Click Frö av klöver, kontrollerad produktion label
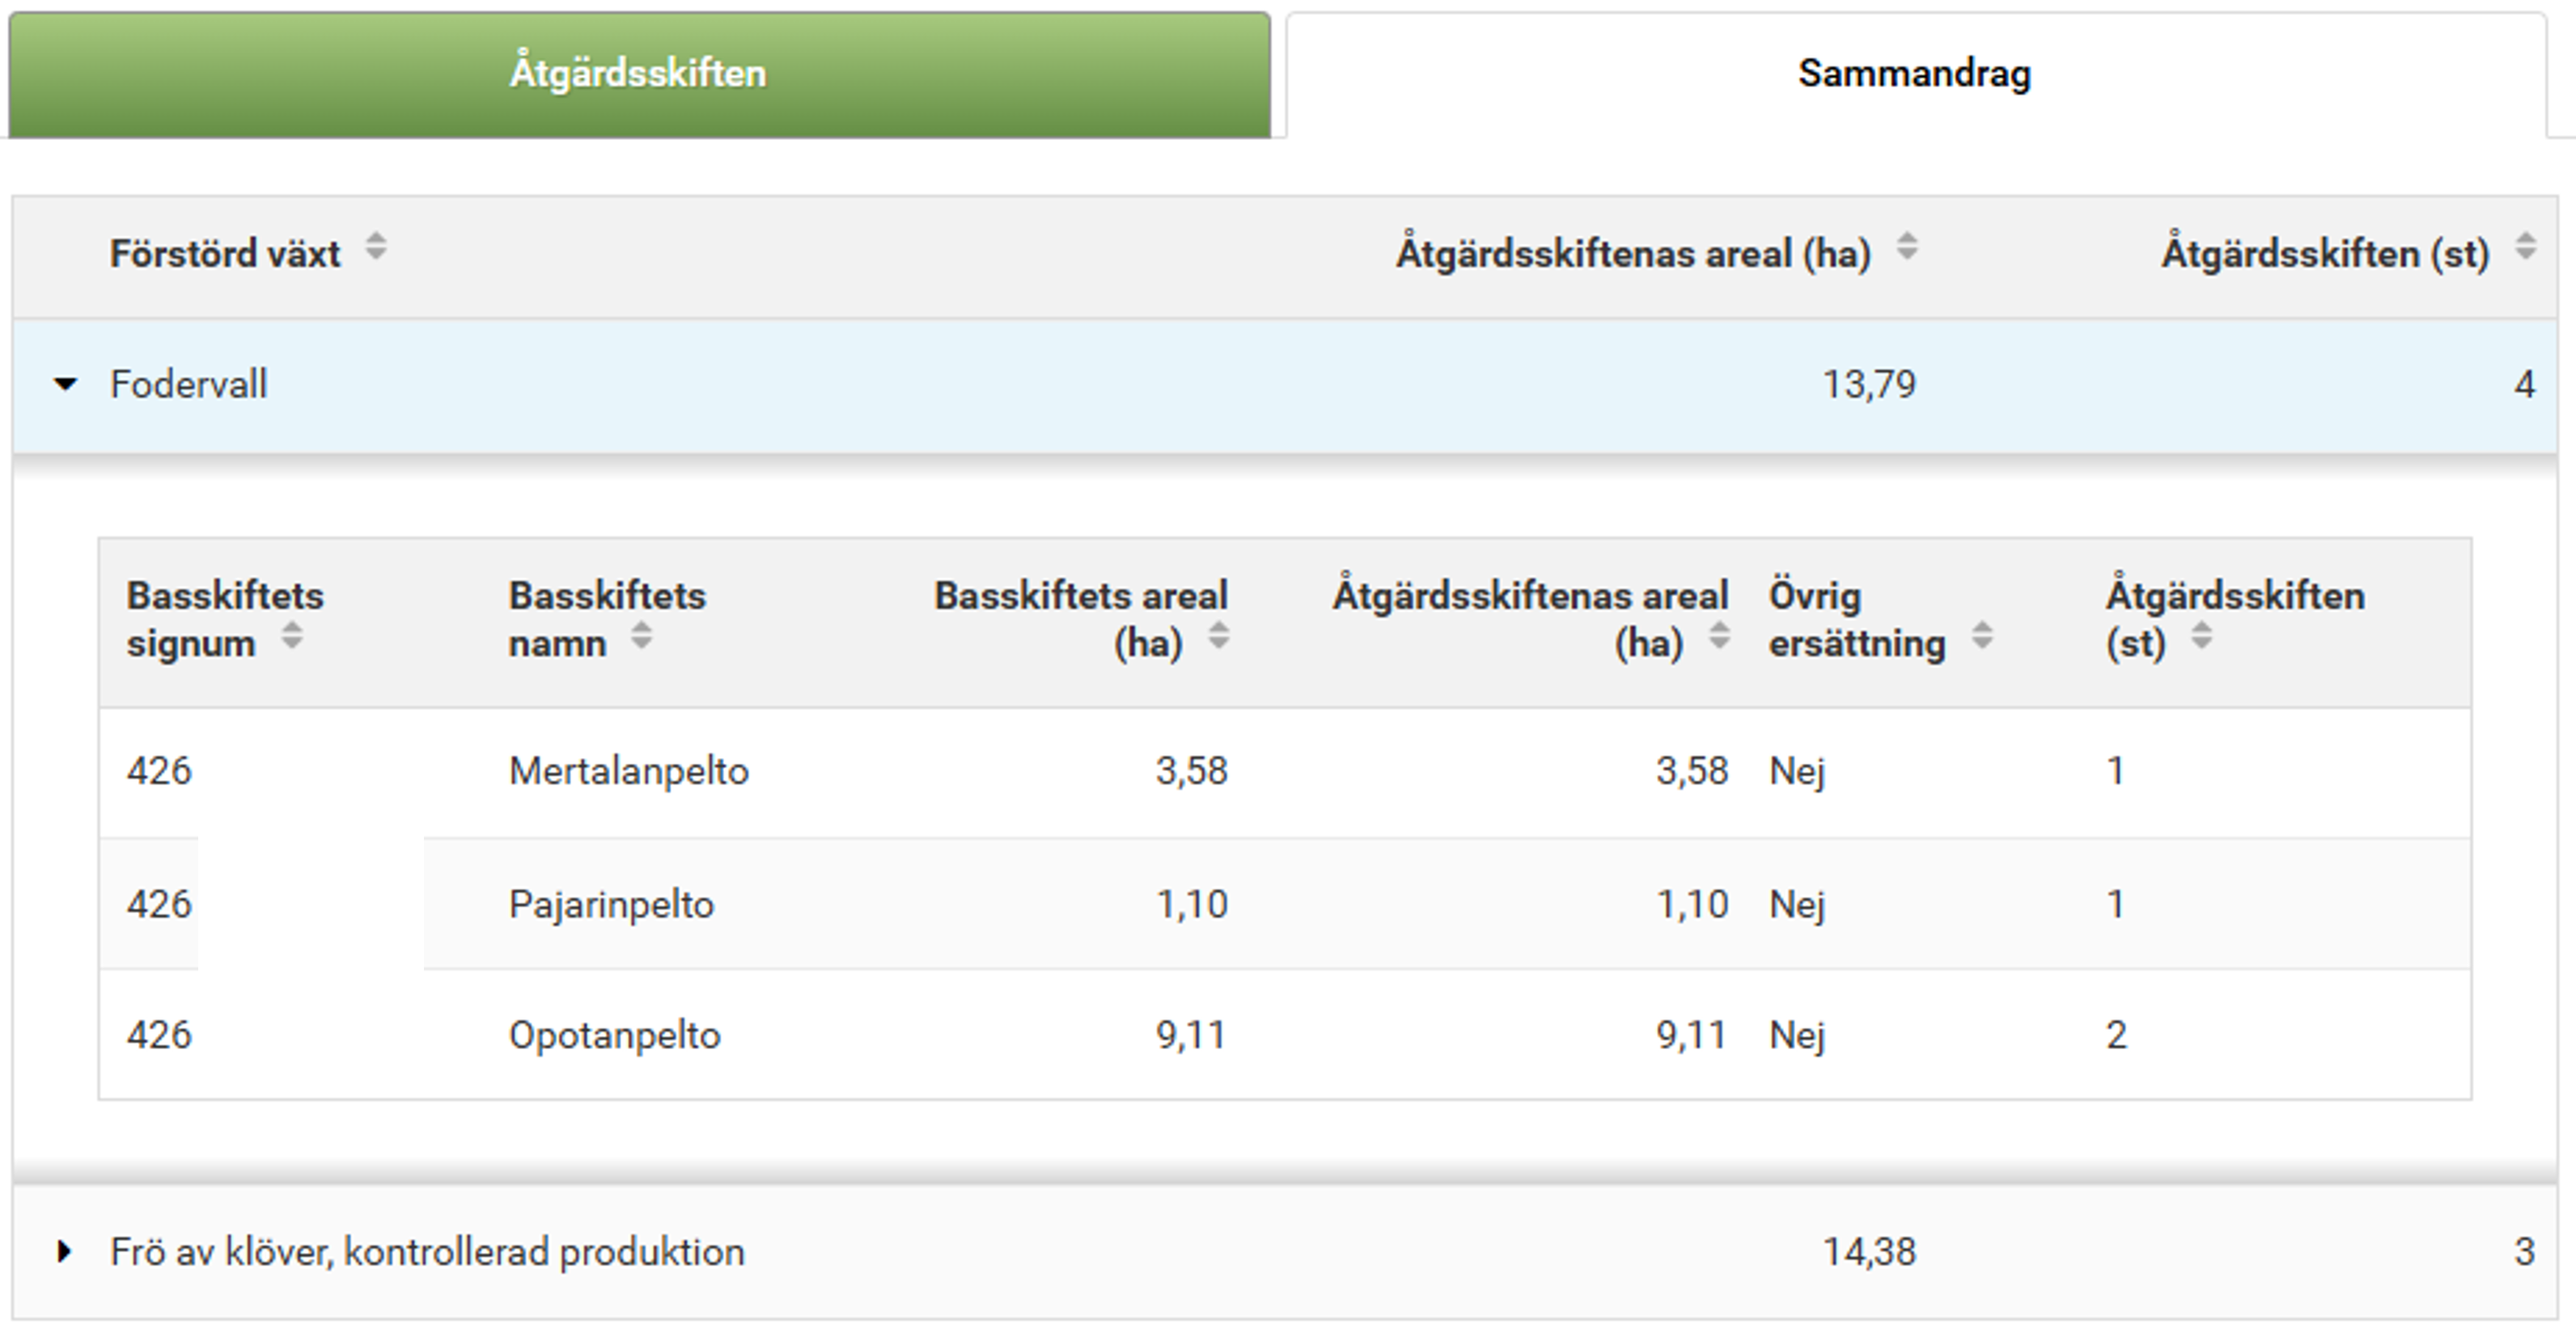 point(427,1252)
